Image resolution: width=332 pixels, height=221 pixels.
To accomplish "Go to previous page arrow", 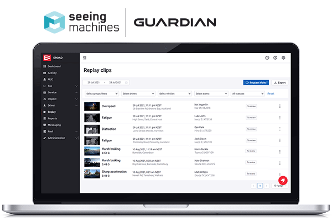I will (x=253, y=186).
